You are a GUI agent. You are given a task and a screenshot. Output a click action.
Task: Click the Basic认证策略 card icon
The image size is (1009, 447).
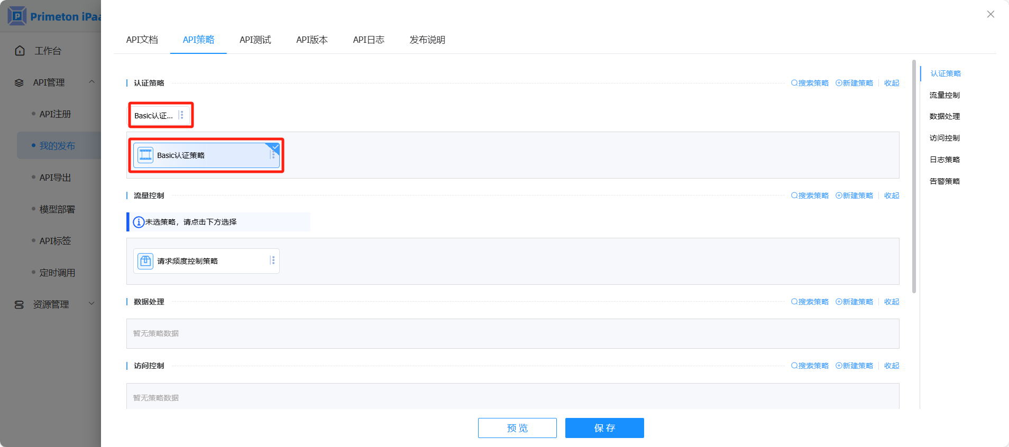pos(145,155)
